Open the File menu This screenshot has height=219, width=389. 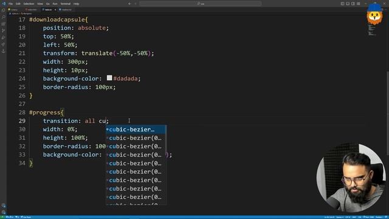pos(11,4)
